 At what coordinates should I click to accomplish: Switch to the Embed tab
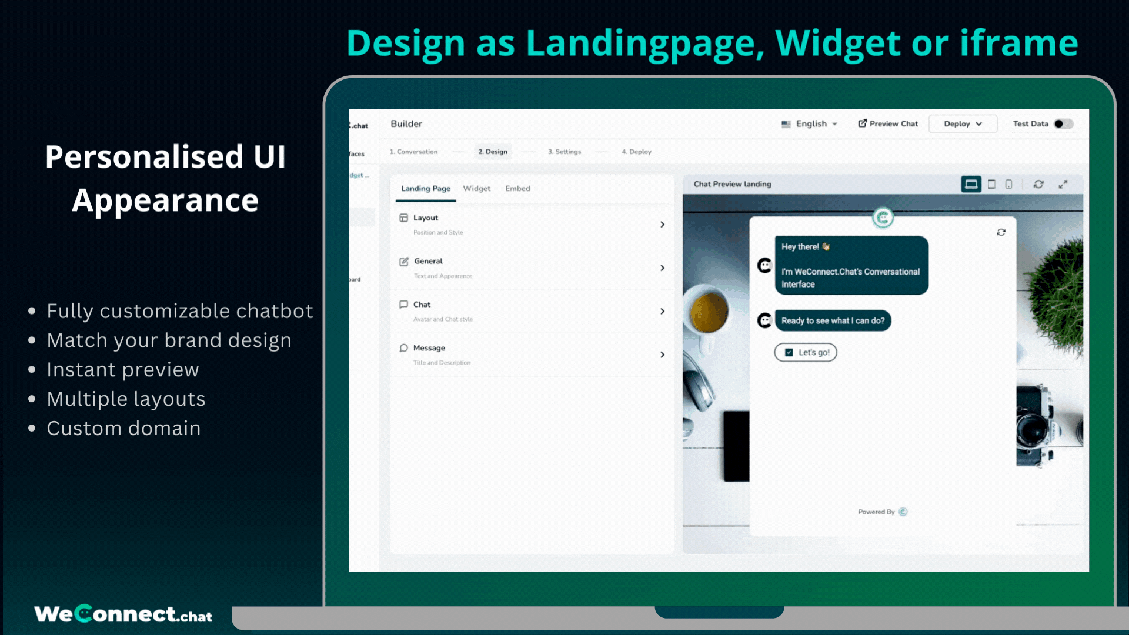point(517,189)
